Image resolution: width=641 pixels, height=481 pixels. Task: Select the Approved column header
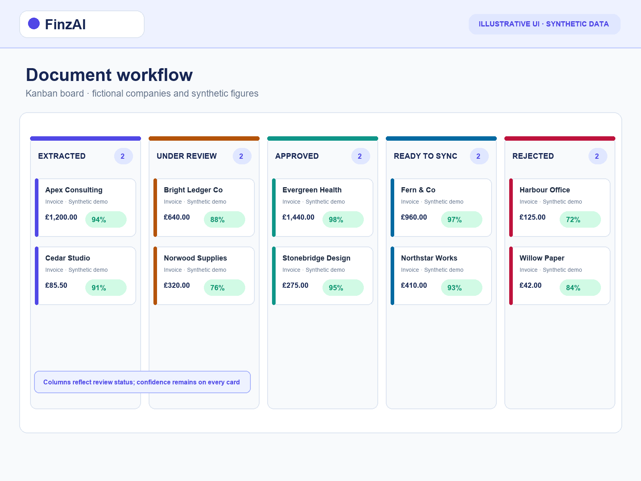pos(297,156)
